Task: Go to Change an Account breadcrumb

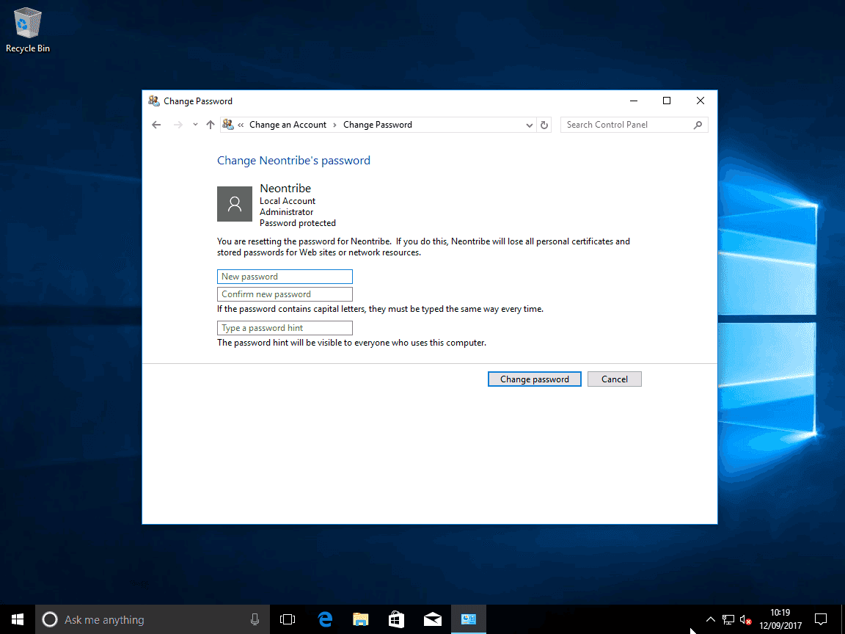Action: 288,125
